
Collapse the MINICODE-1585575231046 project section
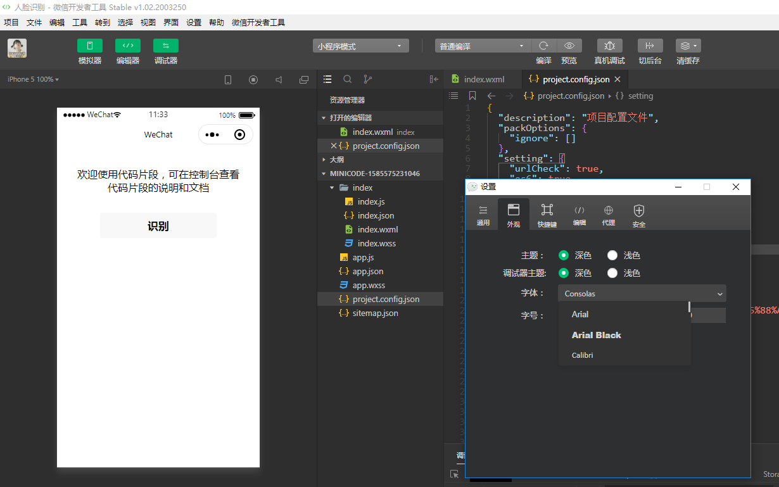click(x=380, y=174)
